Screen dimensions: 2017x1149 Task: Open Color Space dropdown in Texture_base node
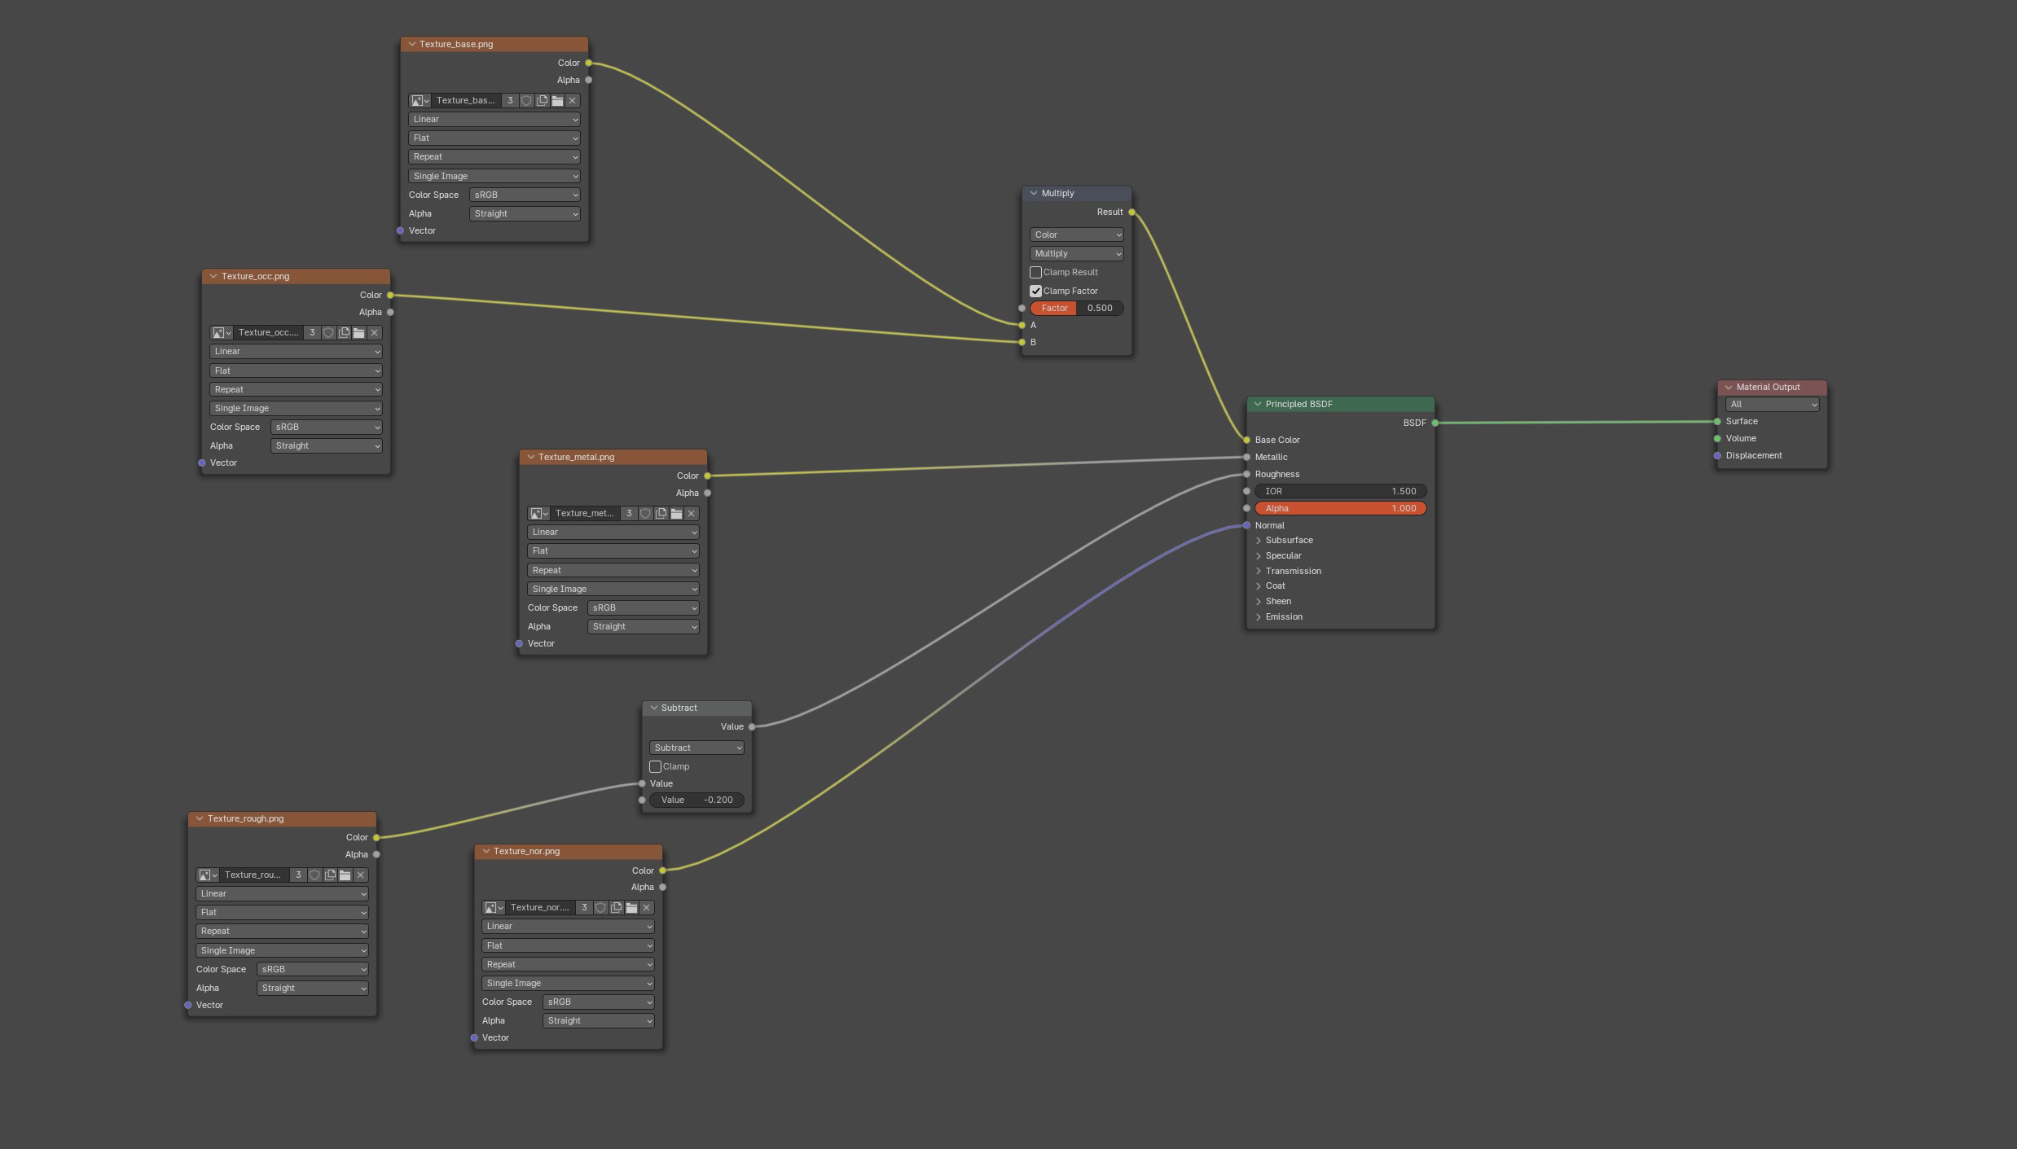(525, 195)
